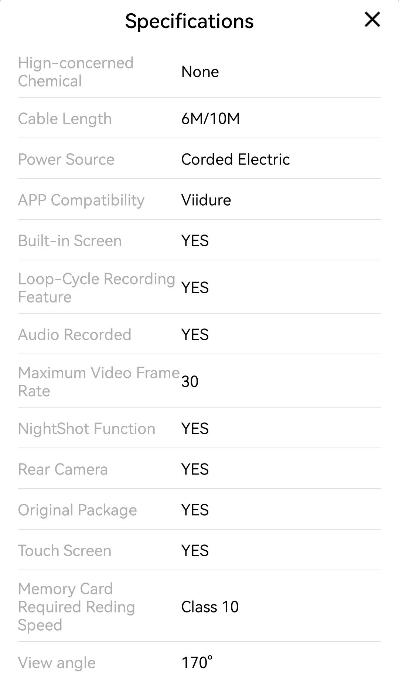Select the Loop-Cycle Recording Feature label
Image resolution: width=399 pixels, height=675 pixels.
96,288
